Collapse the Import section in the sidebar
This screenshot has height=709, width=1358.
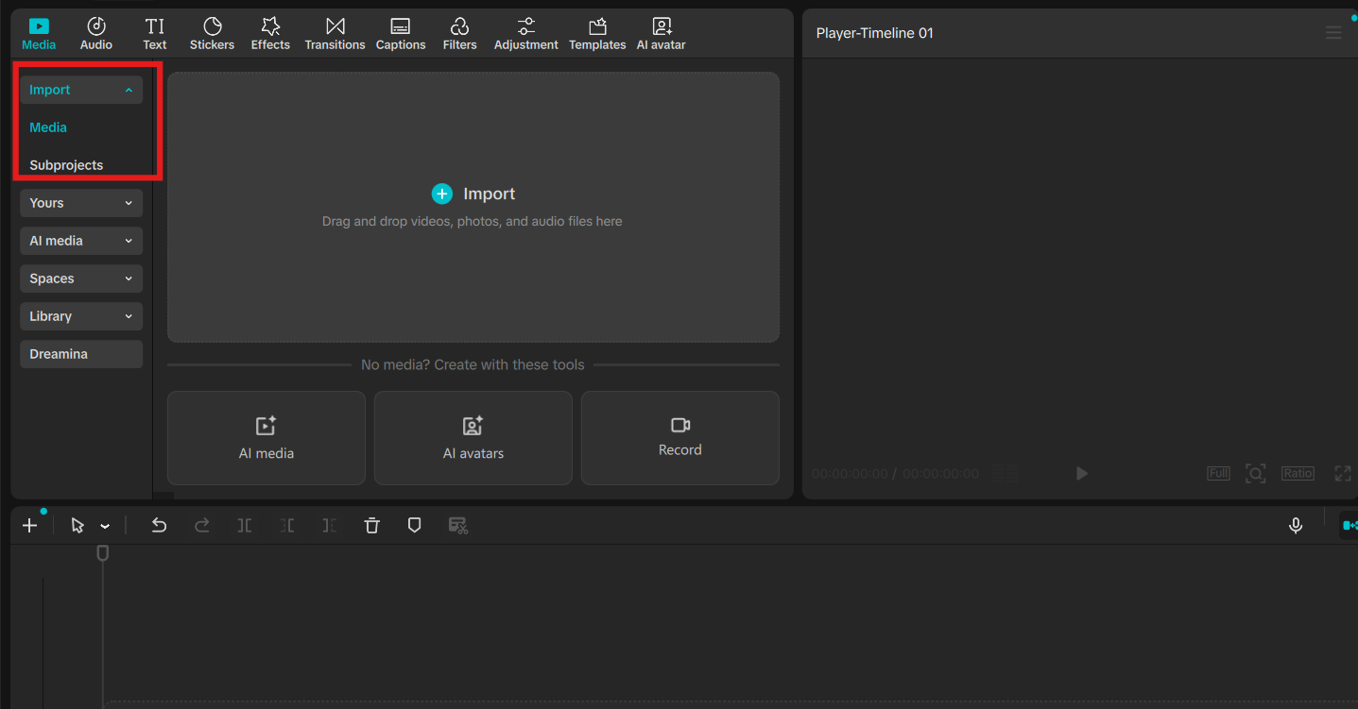click(81, 90)
